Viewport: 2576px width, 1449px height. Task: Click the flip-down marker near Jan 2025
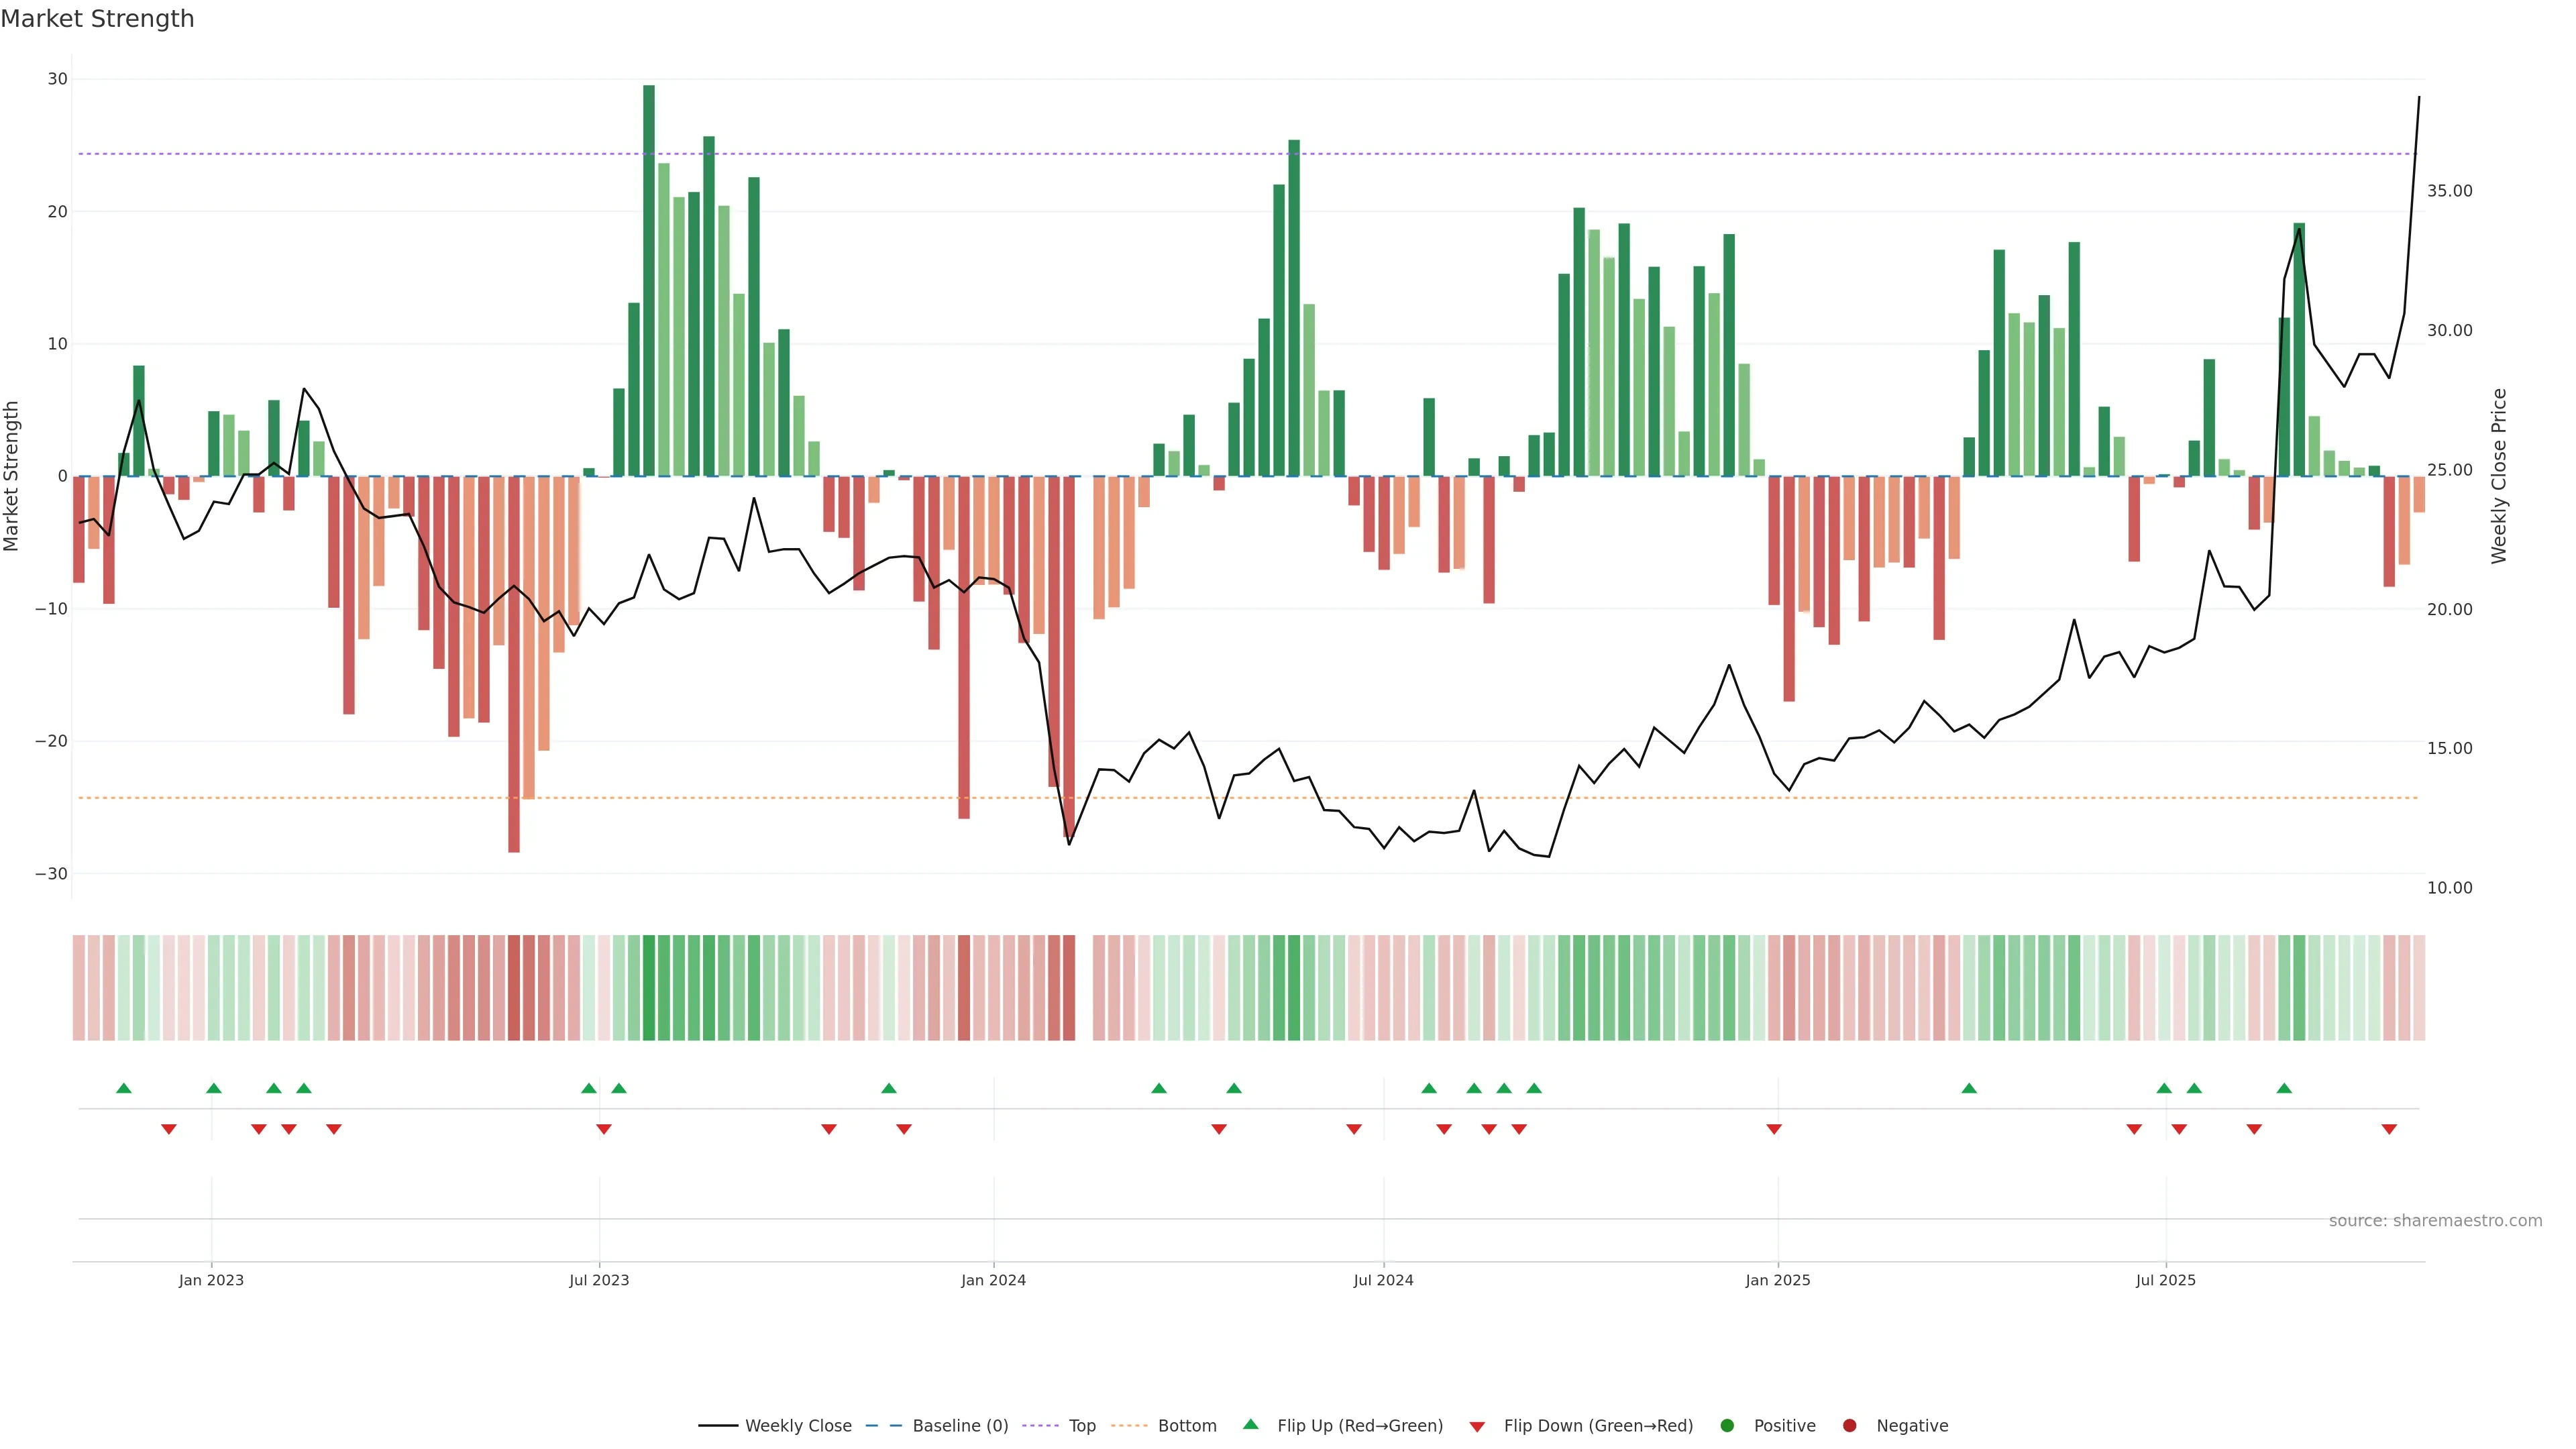click(1774, 1129)
